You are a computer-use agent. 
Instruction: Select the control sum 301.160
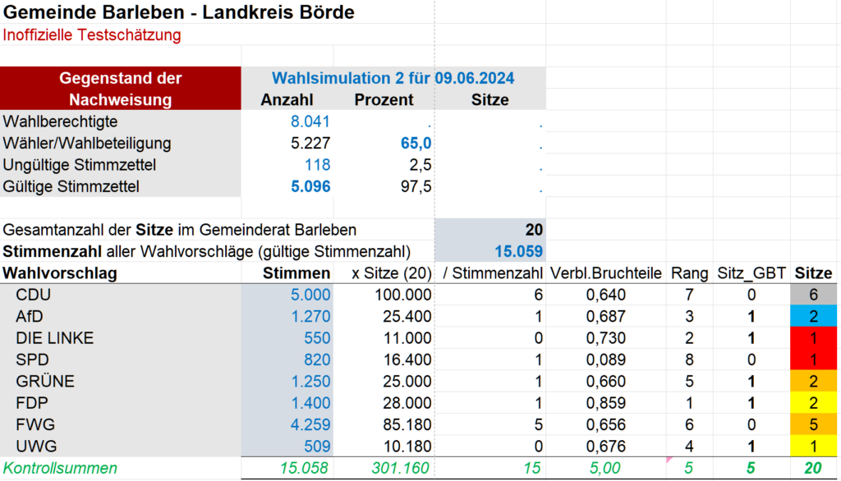click(x=401, y=468)
